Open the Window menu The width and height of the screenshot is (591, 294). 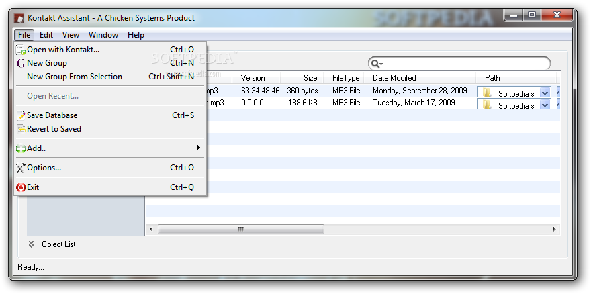pyautogui.click(x=103, y=35)
